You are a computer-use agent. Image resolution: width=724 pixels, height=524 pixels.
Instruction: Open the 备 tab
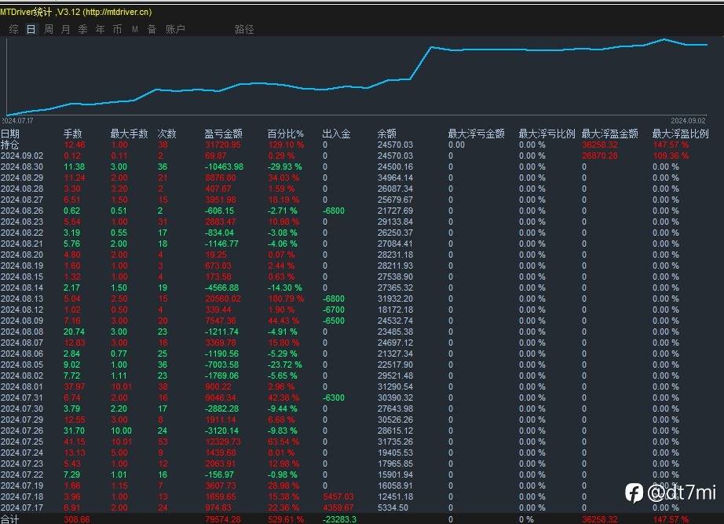[152, 29]
